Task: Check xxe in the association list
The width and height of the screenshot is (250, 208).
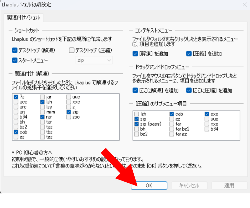Action: coord(69,102)
